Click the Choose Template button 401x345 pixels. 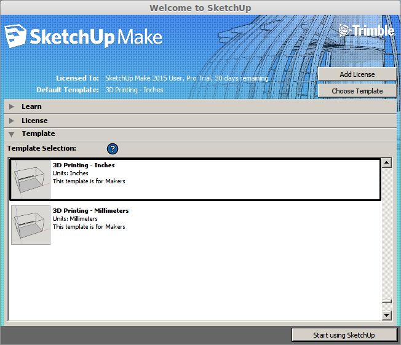click(357, 91)
